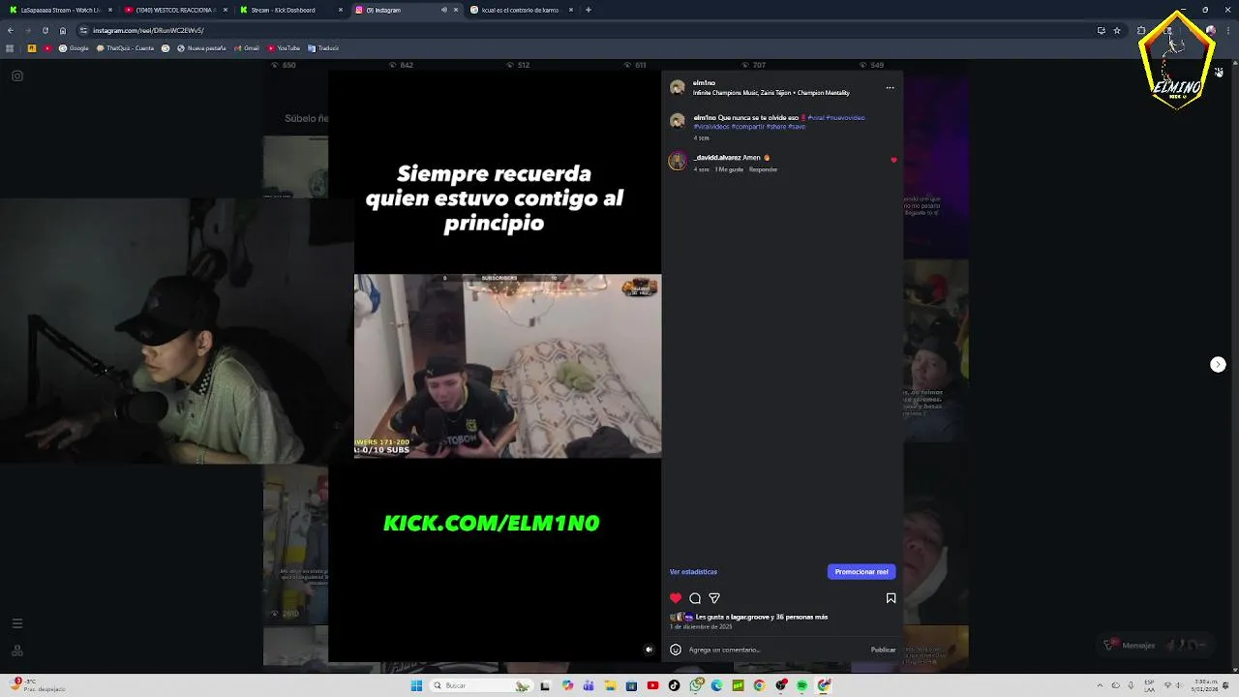Click the #compartir hashtag
1239x697 pixels.
tap(747, 127)
